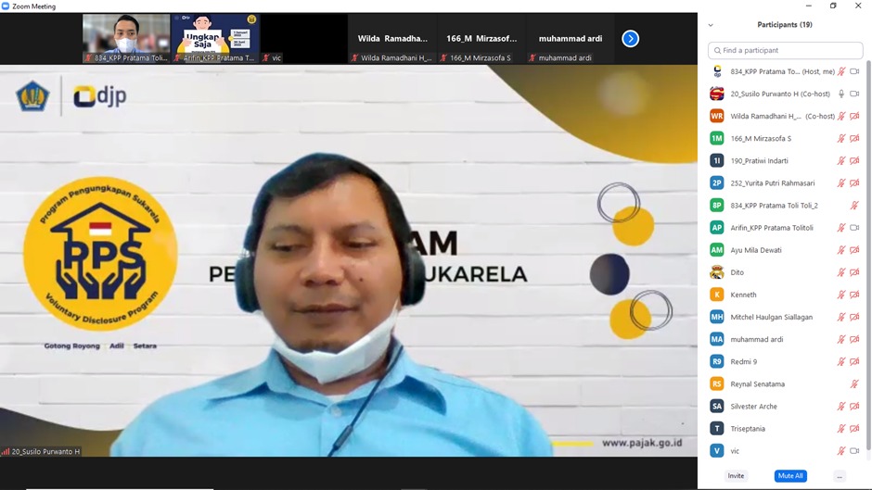Image resolution: width=872 pixels, height=490 pixels.
Task: Open the more options ellipsis button
Action: tap(839, 476)
